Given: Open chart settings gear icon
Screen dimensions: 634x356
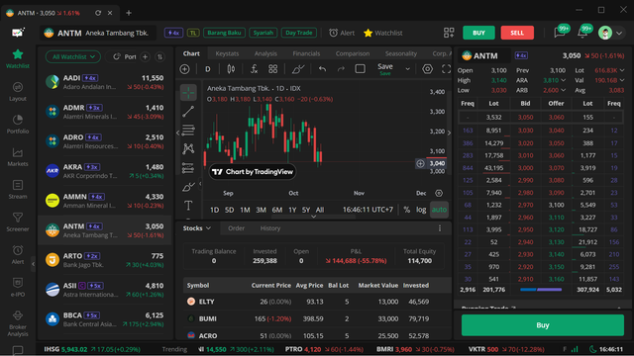Looking at the screenshot, I should pyautogui.click(x=427, y=69).
